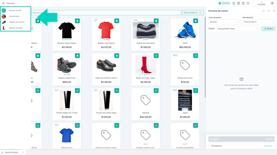
Task: Click the Florero de cristal negro price $1.815,00
Action: click(x=106, y=117)
